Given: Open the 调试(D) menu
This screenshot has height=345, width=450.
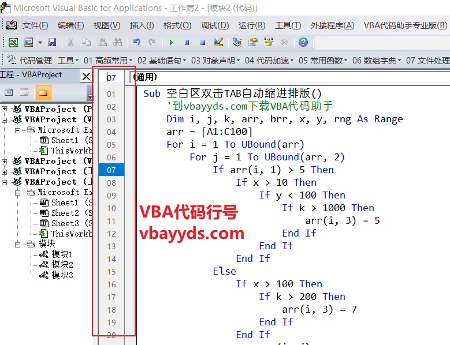Looking at the screenshot, I should click(215, 25).
